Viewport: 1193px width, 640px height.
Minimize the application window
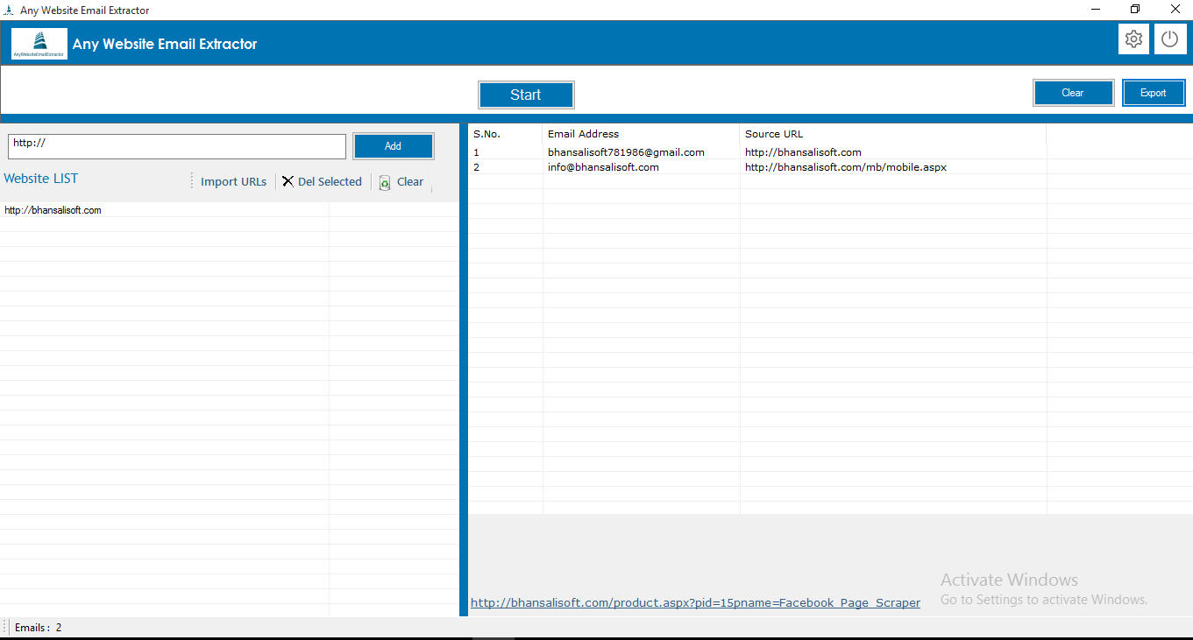[1096, 10]
